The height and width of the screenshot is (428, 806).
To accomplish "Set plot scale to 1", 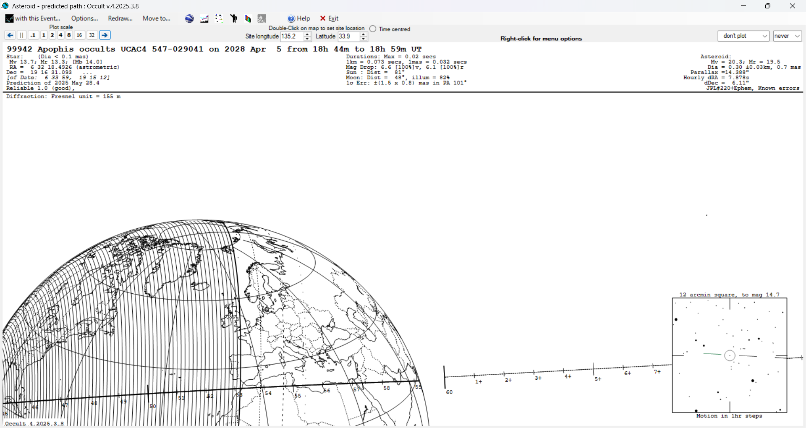I will [x=44, y=35].
